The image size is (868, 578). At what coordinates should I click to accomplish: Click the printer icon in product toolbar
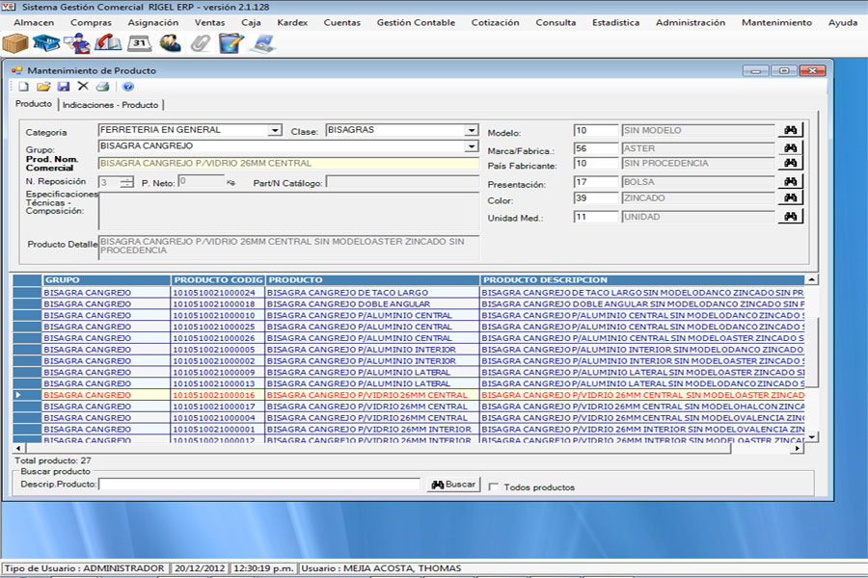pos(102,87)
